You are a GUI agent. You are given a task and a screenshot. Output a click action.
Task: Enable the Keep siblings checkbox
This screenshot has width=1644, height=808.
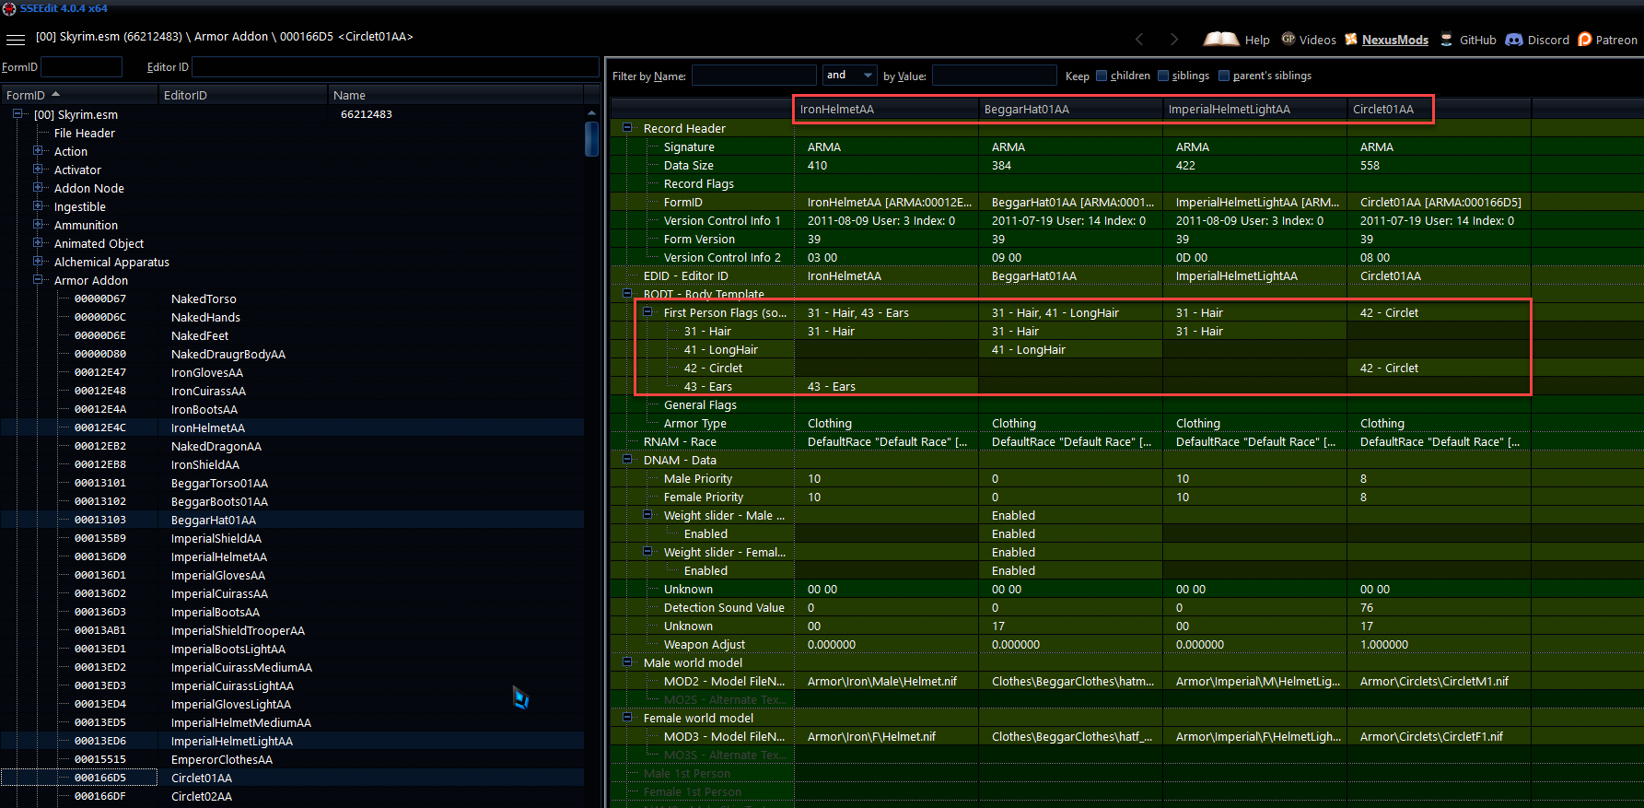coord(1163,76)
